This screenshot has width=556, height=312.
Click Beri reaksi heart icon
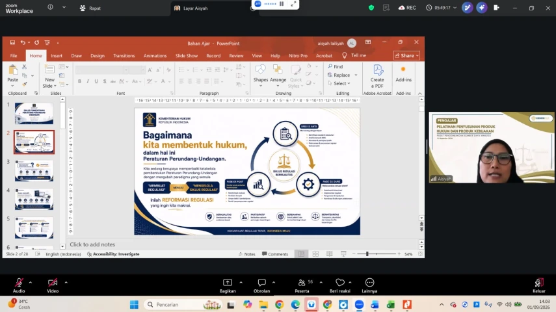click(339, 283)
